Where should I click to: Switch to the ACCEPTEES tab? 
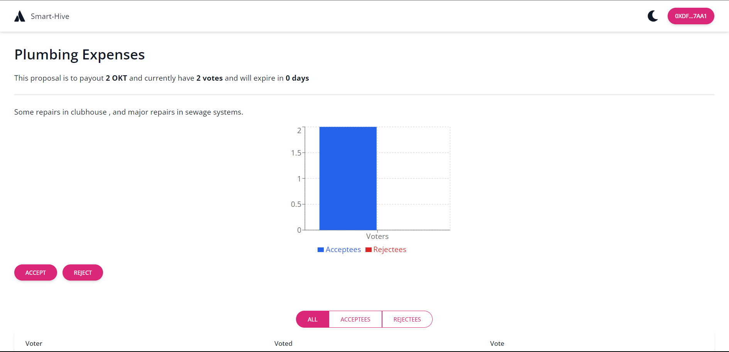tap(355, 319)
